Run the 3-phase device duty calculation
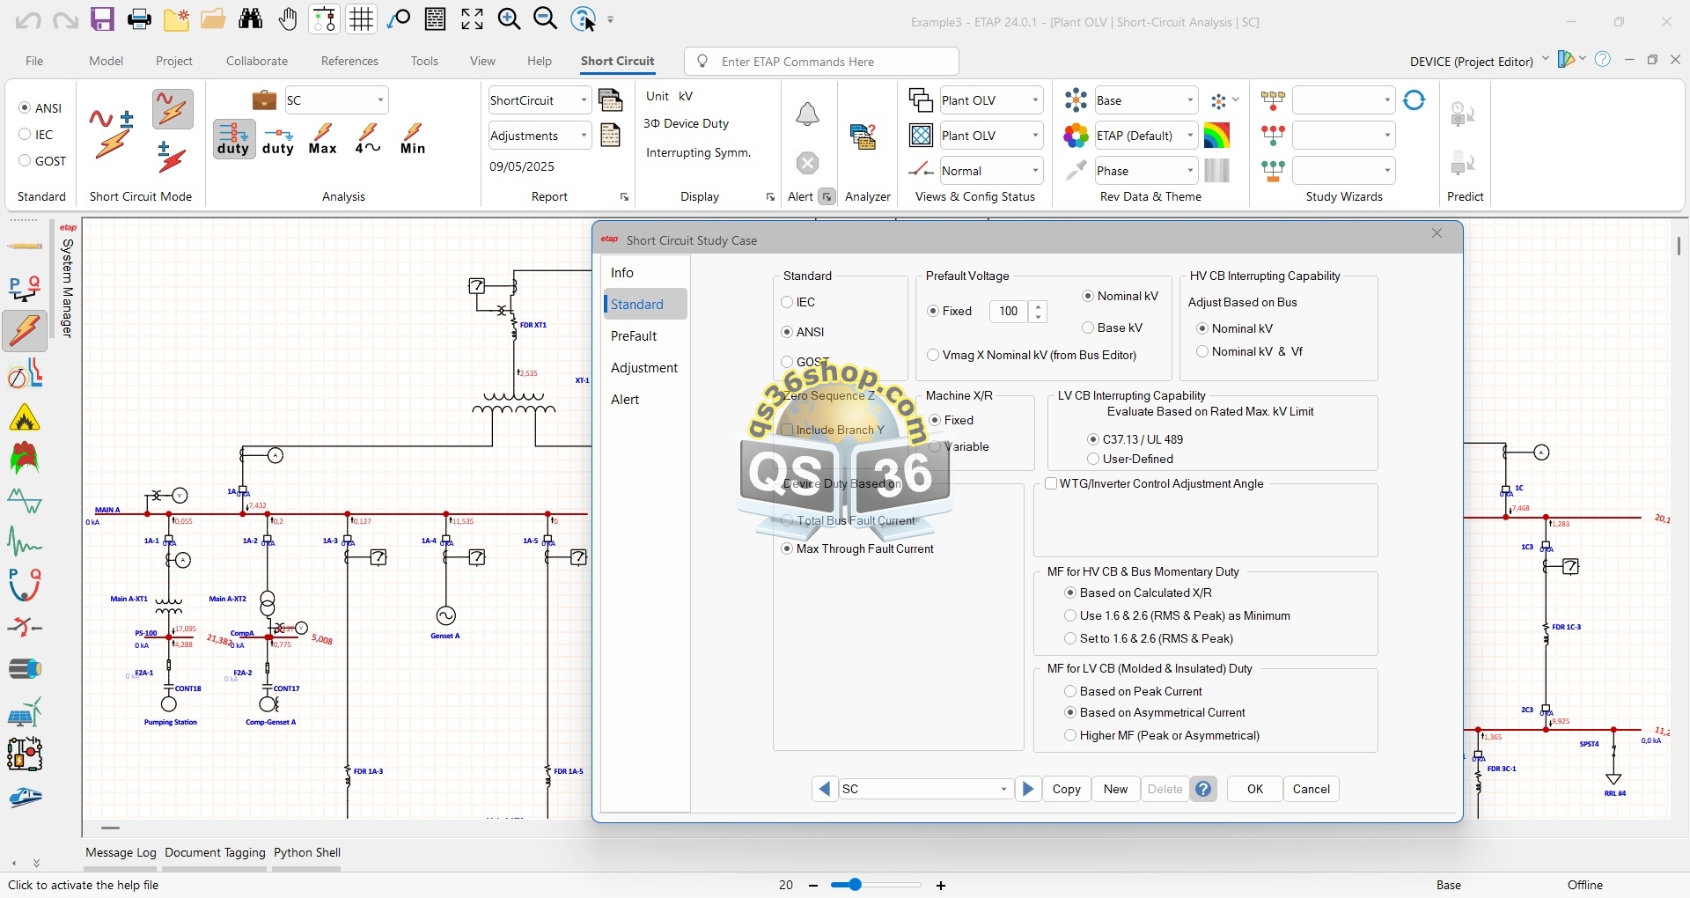 point(234,138)
